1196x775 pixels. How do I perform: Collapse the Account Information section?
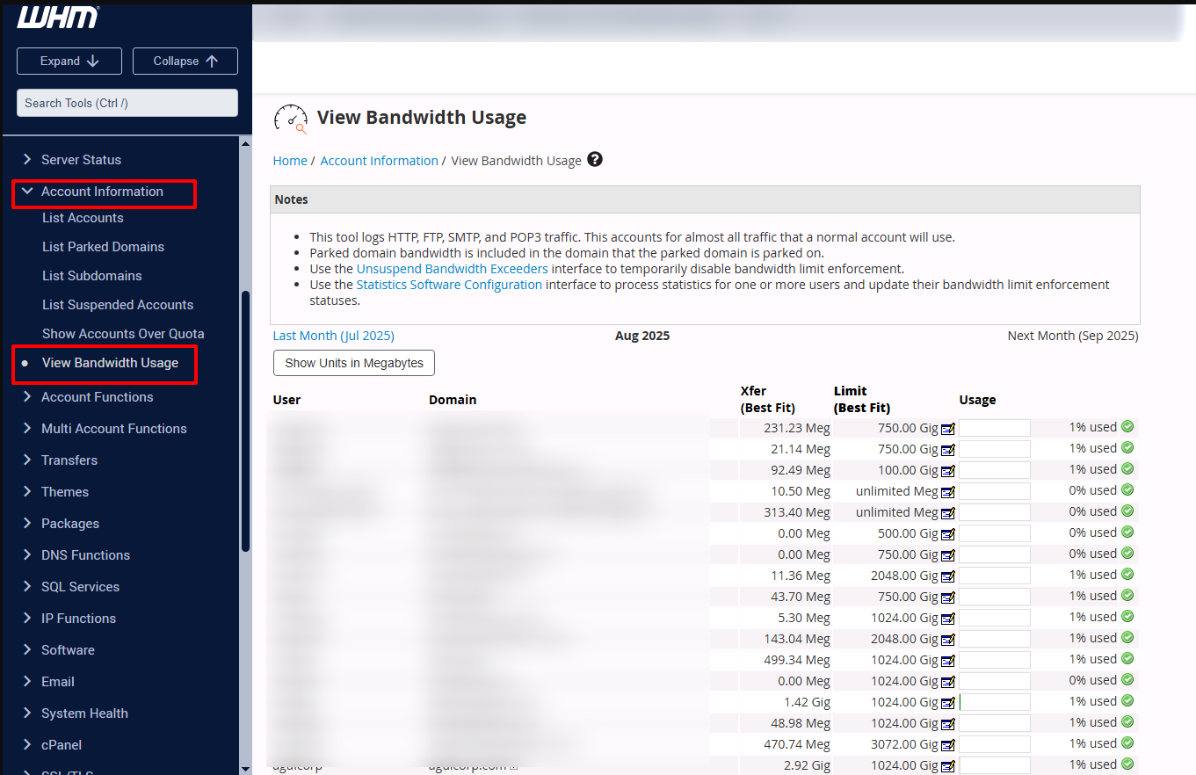click(102, 192)
